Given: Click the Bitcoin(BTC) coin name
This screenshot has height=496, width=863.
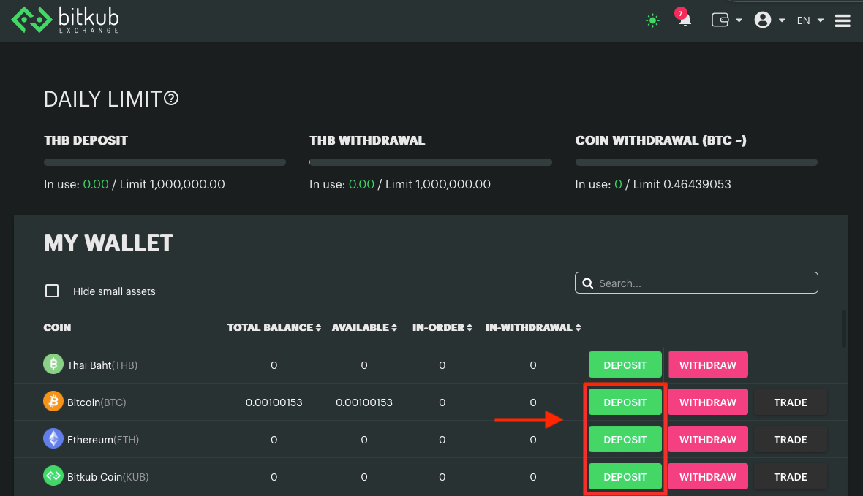Looking at the screenshot, I should click(97, 402).
